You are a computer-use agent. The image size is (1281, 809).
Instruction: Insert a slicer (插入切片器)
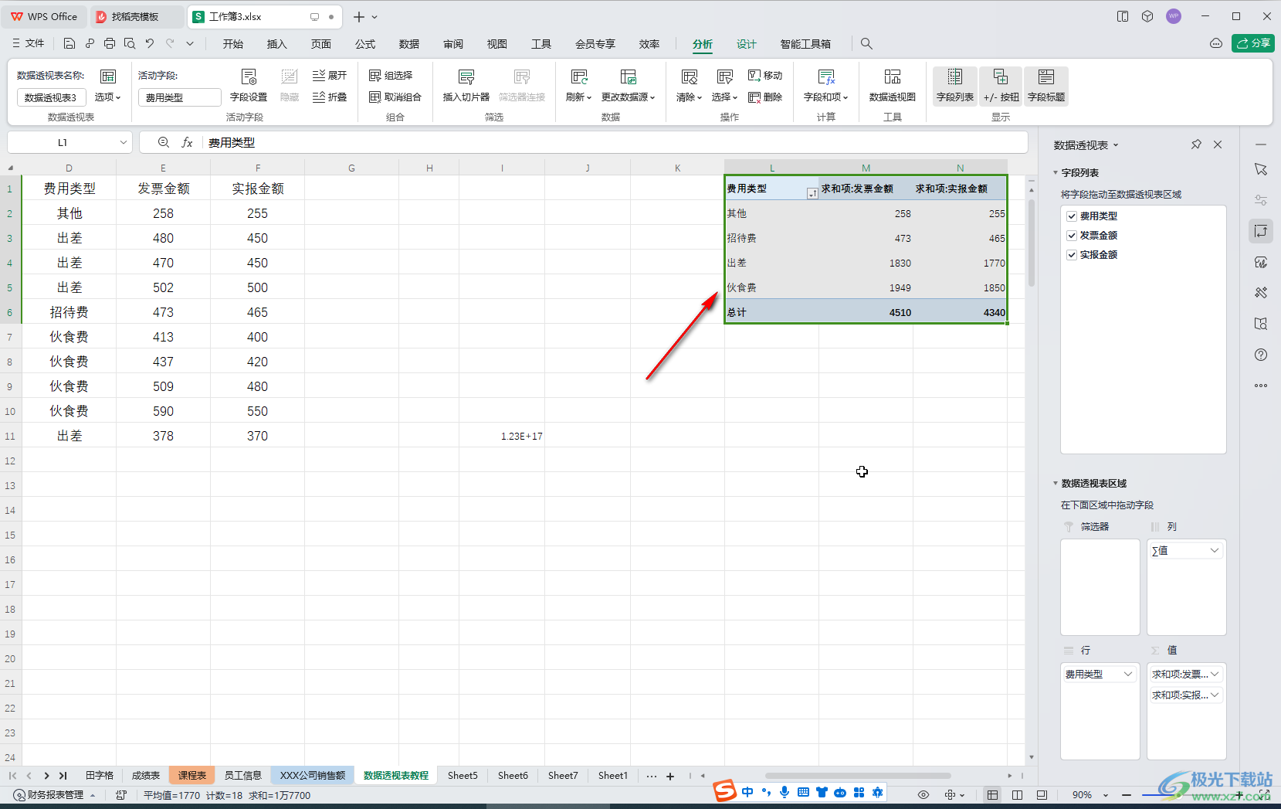coord(466,85)
